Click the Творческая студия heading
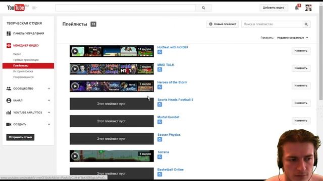The image size is (323, 181). pos(24,24)
